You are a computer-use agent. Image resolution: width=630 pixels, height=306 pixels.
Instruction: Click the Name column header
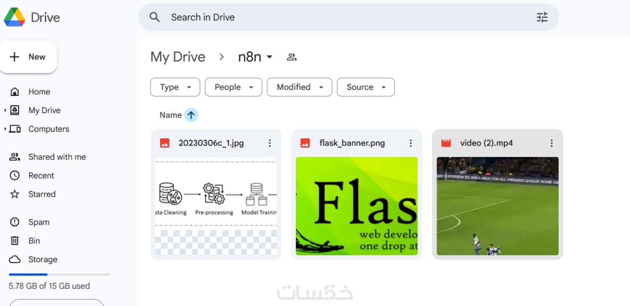coord(171,115)
